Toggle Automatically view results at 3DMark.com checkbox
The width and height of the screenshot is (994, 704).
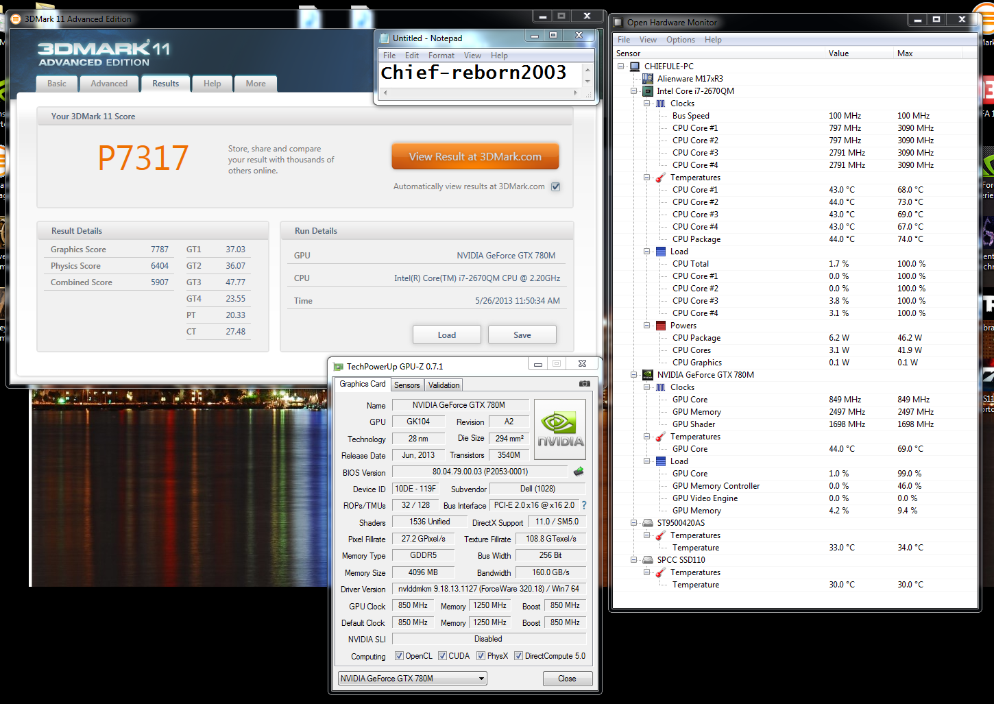coord(556,186)
